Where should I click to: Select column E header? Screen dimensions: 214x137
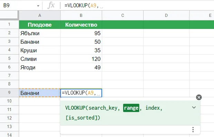coord(202,15)
